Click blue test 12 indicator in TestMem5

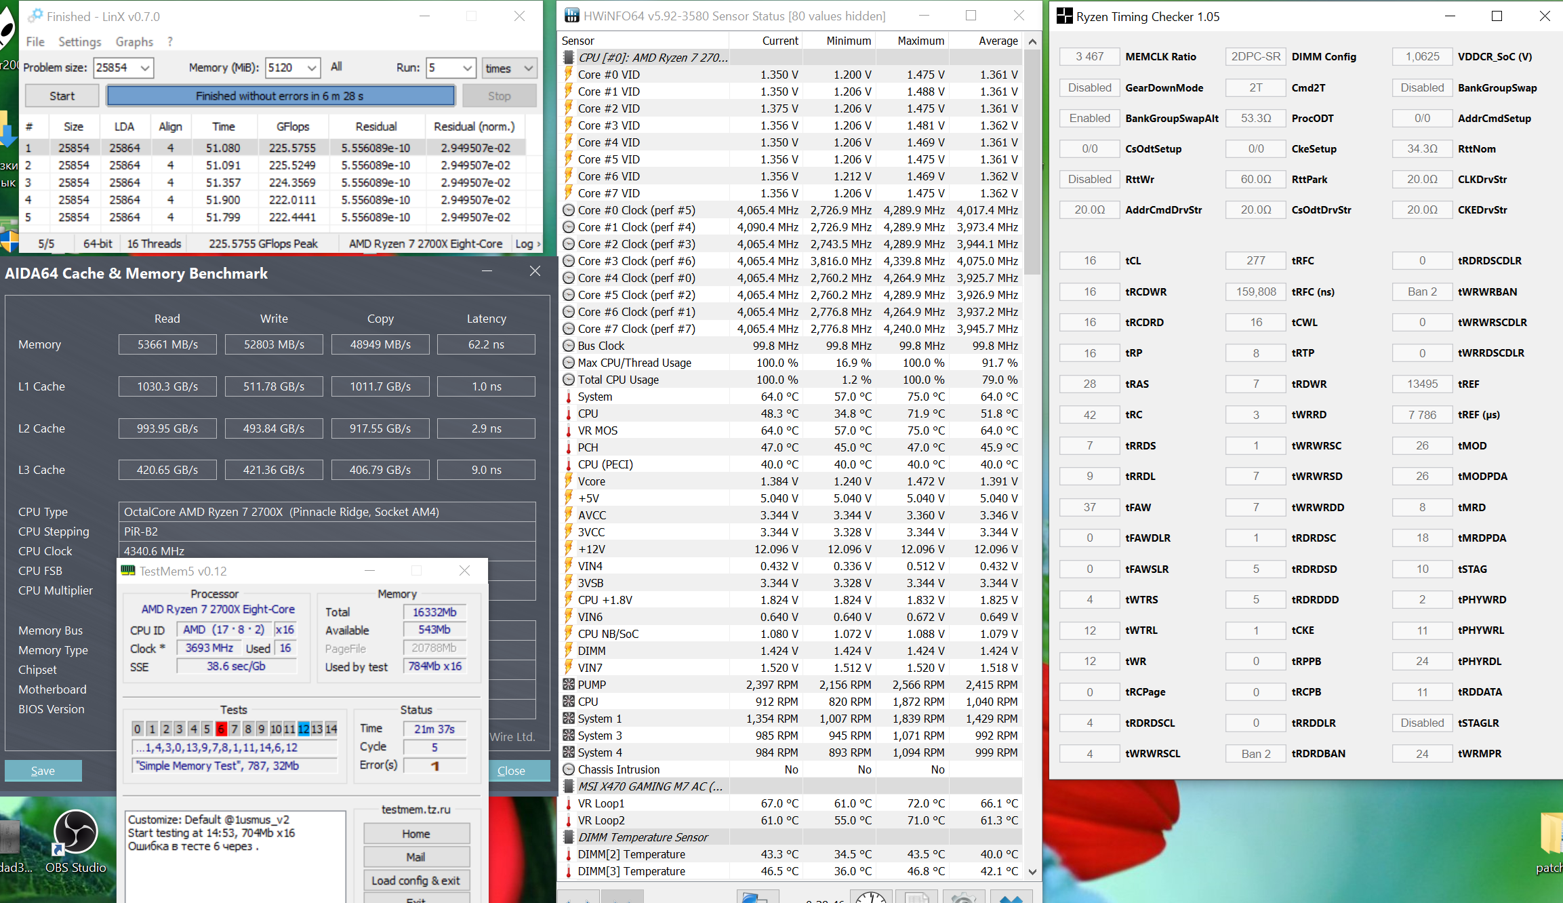[303, 729]
